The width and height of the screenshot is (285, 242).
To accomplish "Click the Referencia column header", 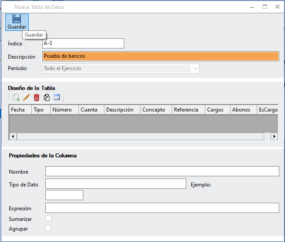I will 188,110.
